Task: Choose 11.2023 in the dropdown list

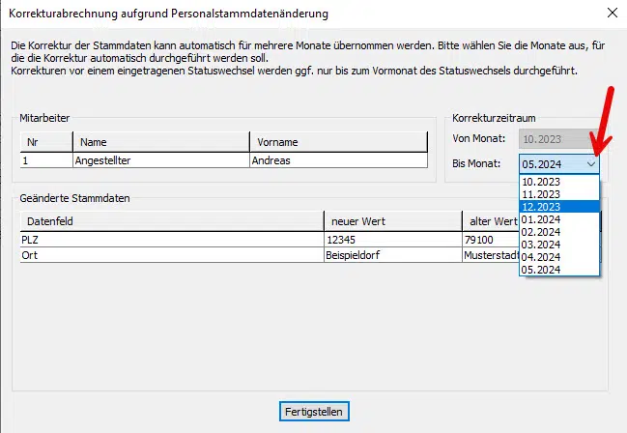Action: (540, 193)
